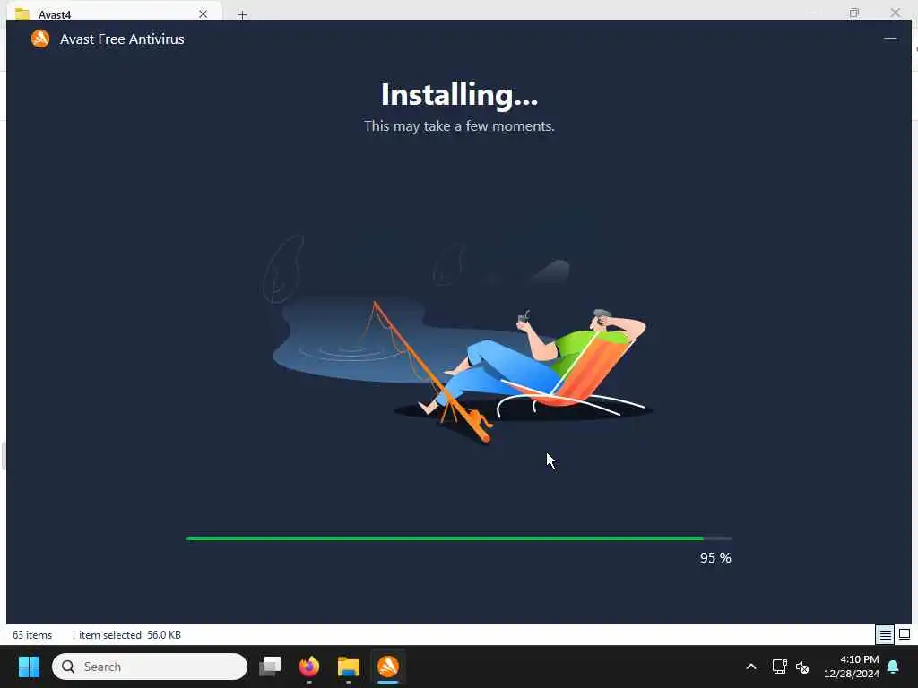Click the Installing... heading
The height and width of the screenshot is (688, 918).
tap(459, 95)
